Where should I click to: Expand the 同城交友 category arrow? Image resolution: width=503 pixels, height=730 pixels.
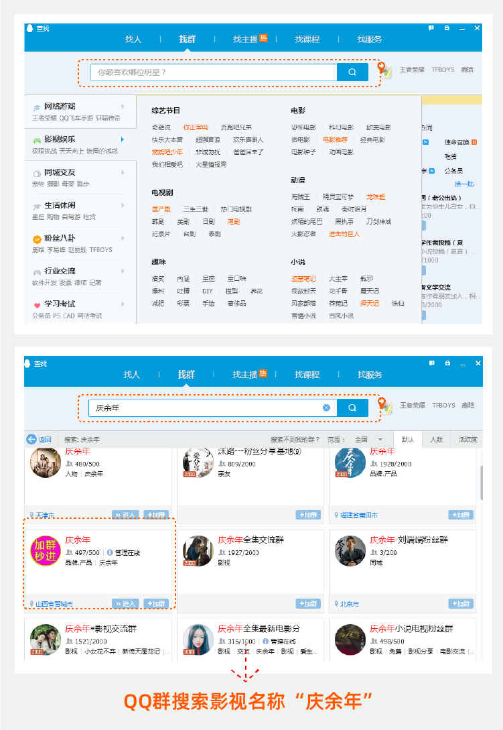123,172
